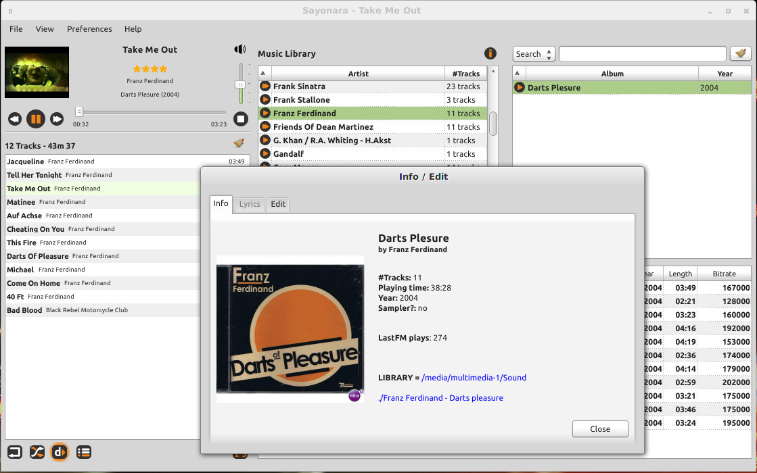Select This Fire in the playlist
This screenshot has width=757, height=473.
pyautogui.click(x=104, y=243)
